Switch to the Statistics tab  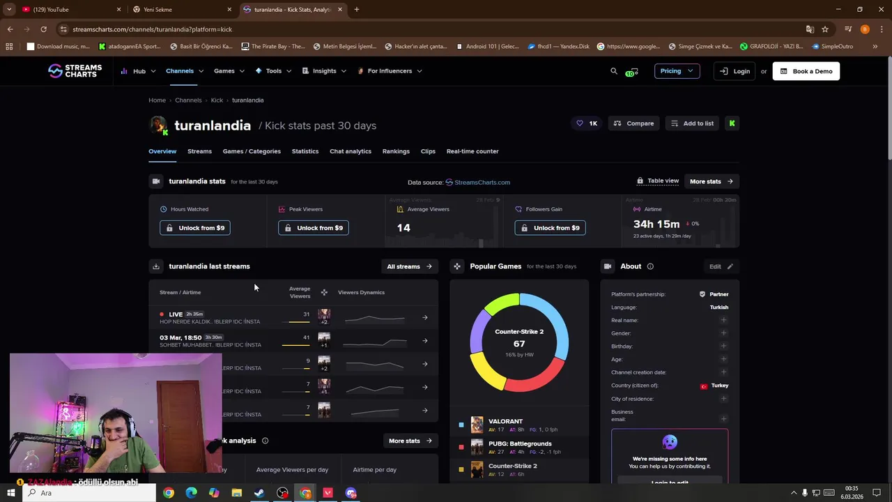[305, 151]
